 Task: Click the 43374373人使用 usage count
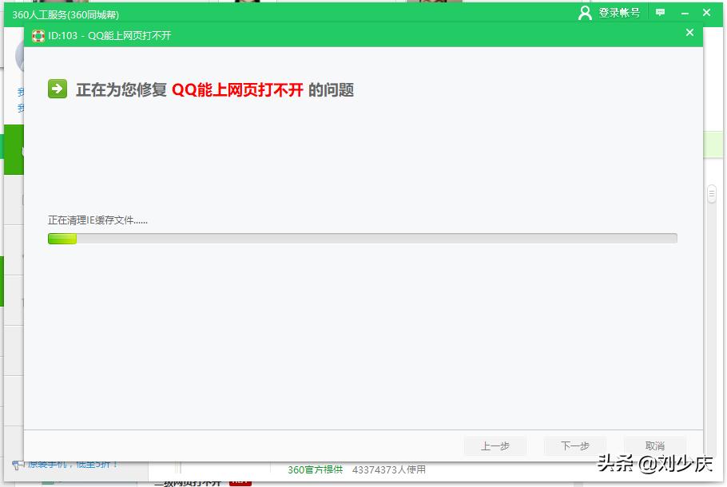coord(388,470)
